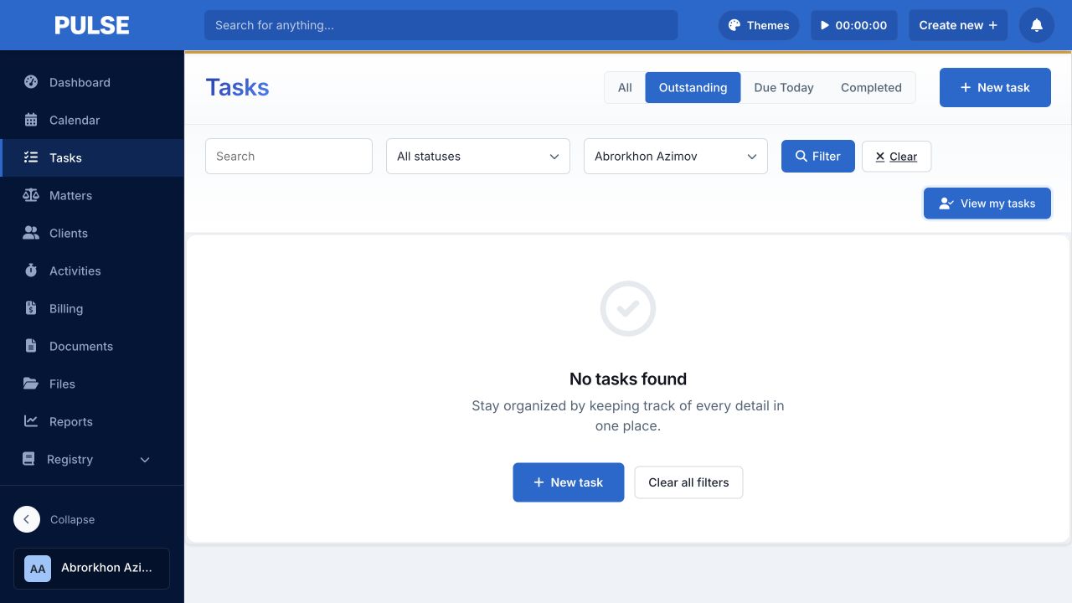Focus the global Search for anything field
Image resolution: width=1072 pixels, height=603 pixels.
pyautogui.click(x=441, y=25)
